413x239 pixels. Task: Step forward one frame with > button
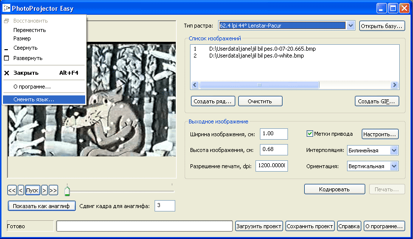pyautogui.click(x=44, y=190)
